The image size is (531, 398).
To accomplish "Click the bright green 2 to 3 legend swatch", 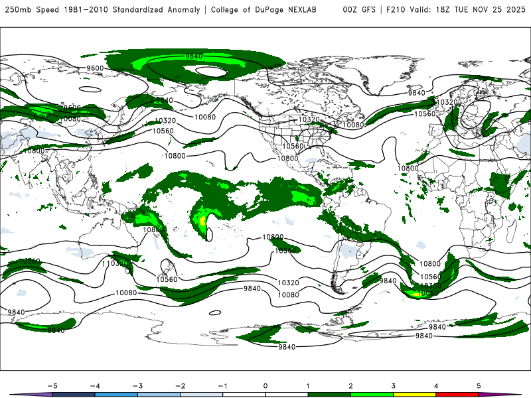I will click(x=372, y=395).
